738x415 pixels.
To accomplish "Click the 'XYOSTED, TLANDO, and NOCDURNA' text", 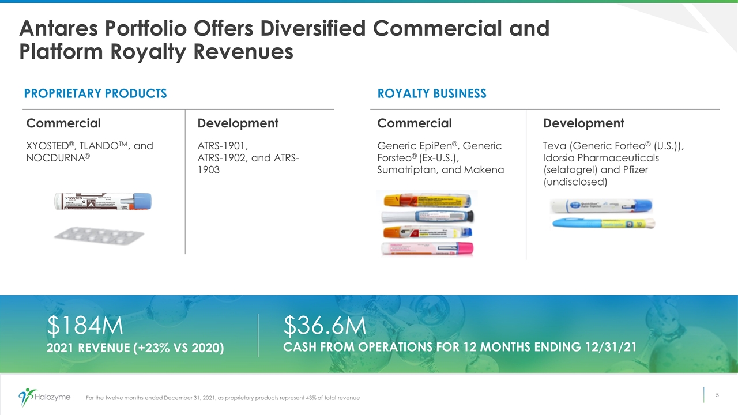I will pos(90,152).
